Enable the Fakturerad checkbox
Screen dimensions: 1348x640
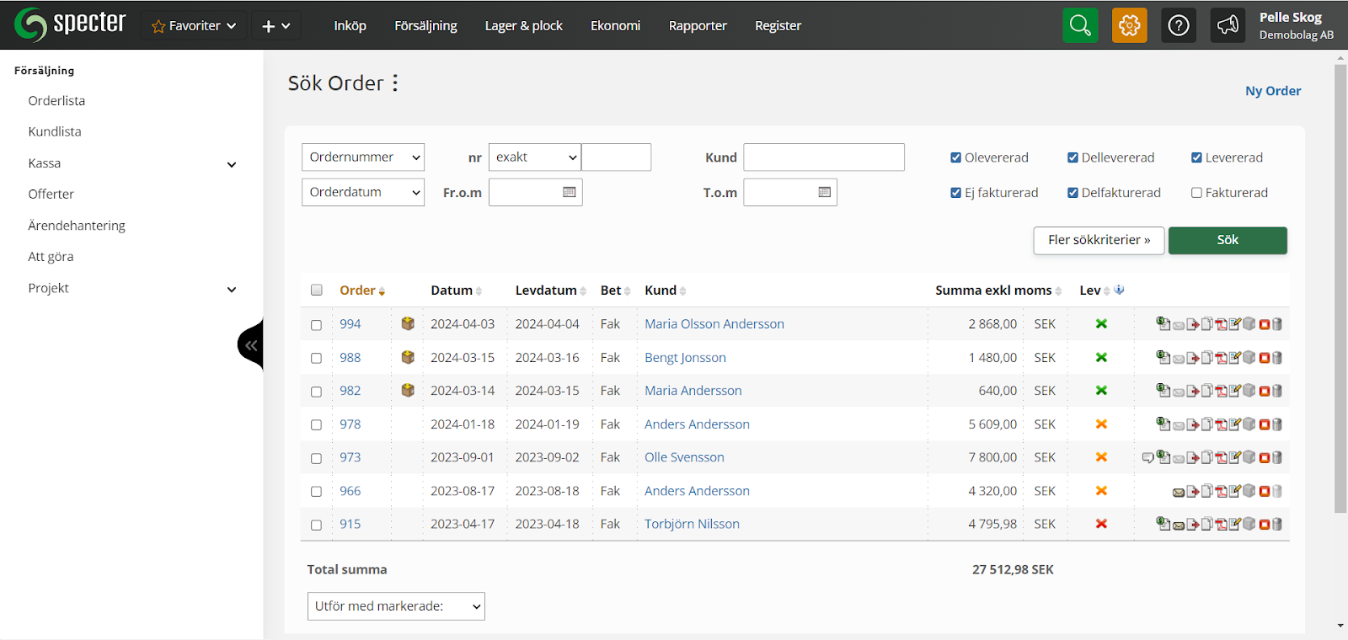point(1196,193)
